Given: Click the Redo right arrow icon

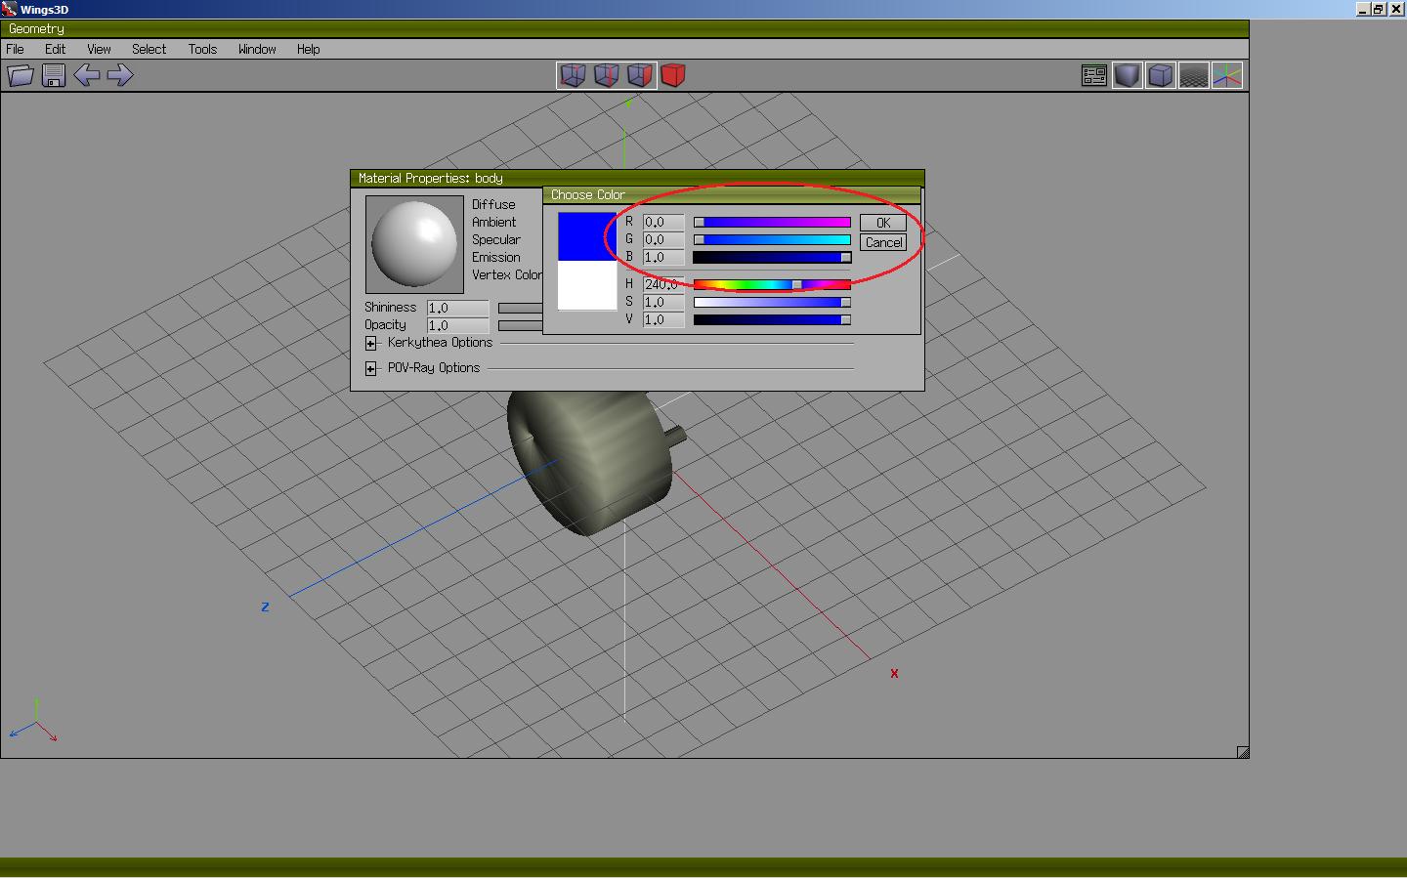Looking at the screenshot, I should point(120,75).
